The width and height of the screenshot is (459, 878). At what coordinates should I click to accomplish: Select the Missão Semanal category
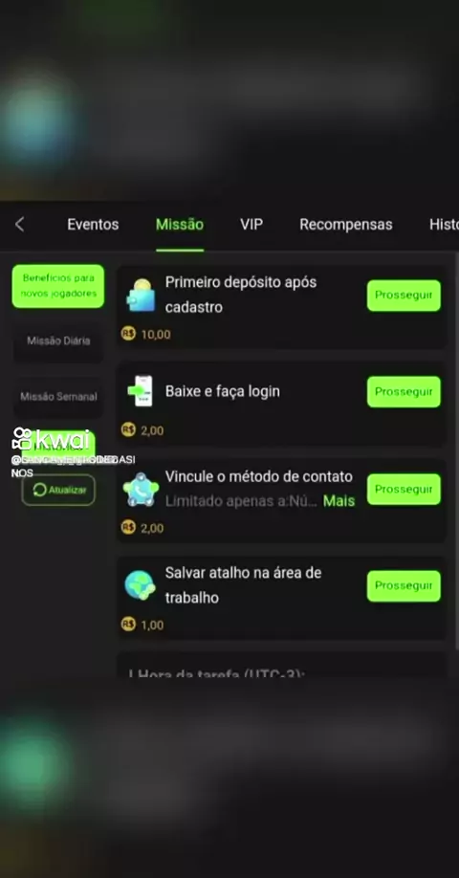tap(58, 397)
